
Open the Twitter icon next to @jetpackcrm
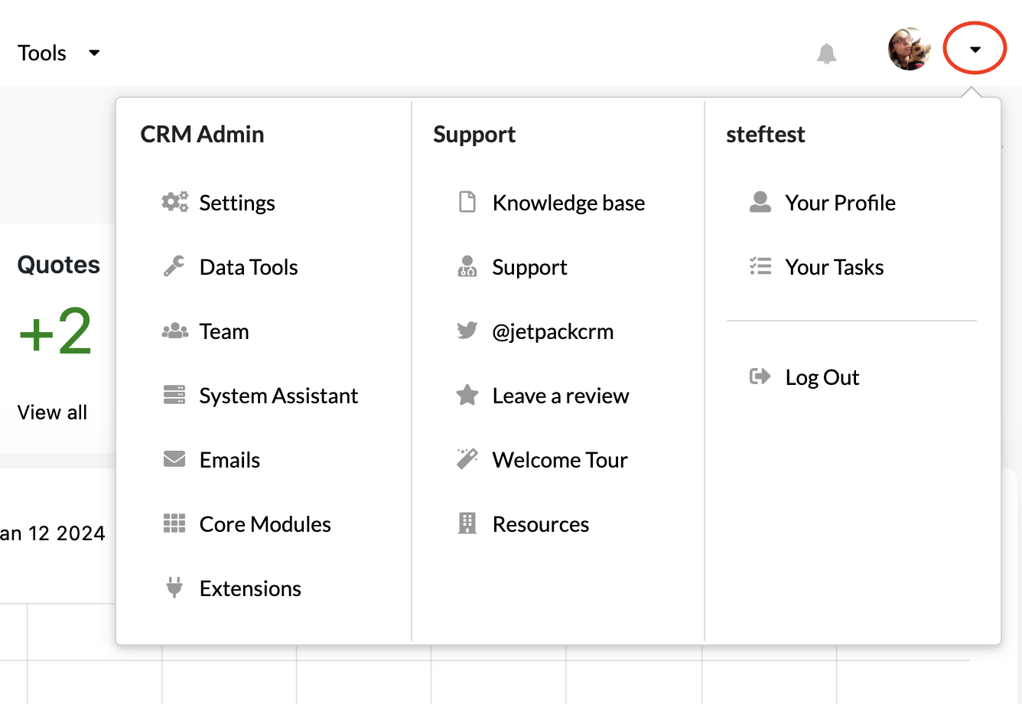coord(467,331)
